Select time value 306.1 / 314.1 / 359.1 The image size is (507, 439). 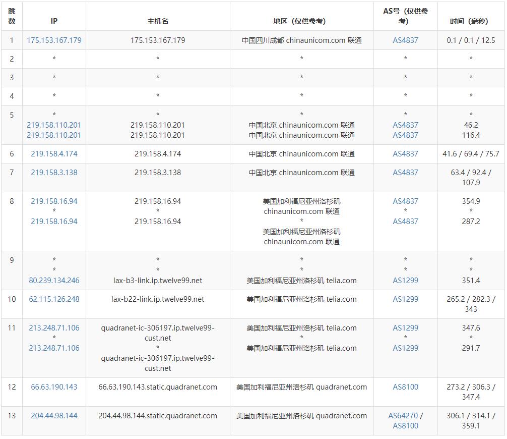pos(471,420)
